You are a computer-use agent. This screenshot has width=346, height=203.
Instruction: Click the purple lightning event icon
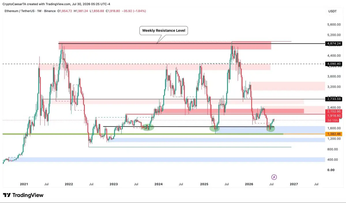[274, 177]
